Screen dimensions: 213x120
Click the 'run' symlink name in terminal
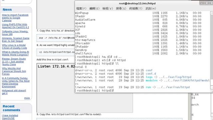(148, 87)
